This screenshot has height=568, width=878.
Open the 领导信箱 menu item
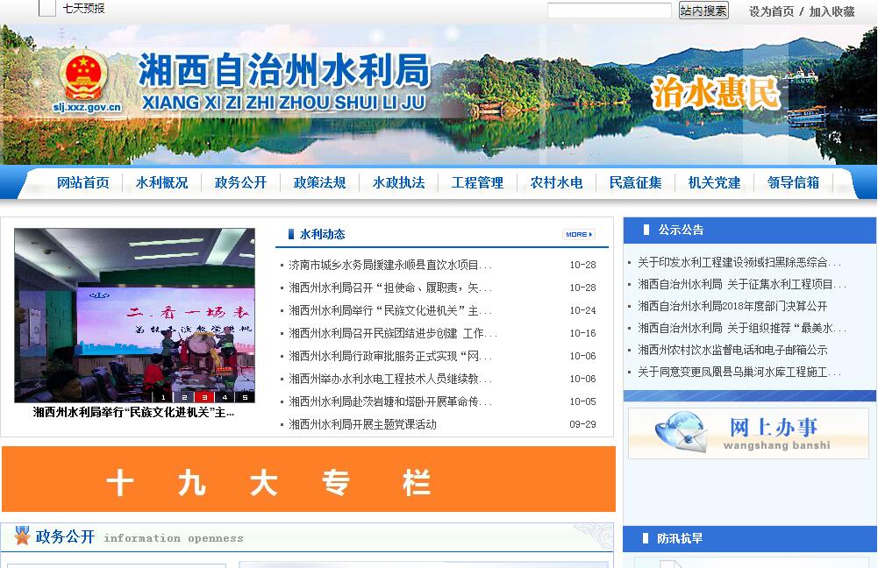(793, 183)
